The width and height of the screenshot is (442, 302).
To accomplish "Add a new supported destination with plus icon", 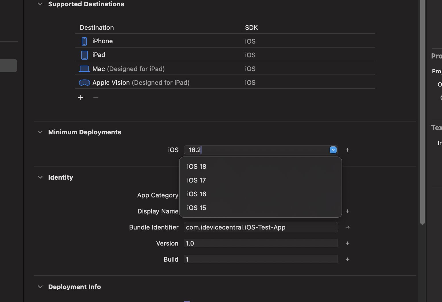I will tap(80, 97).
